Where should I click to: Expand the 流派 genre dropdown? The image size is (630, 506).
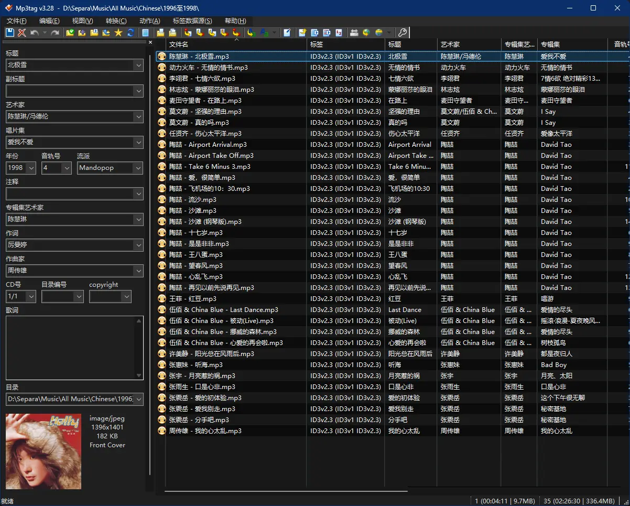click(x=138, y=168)
